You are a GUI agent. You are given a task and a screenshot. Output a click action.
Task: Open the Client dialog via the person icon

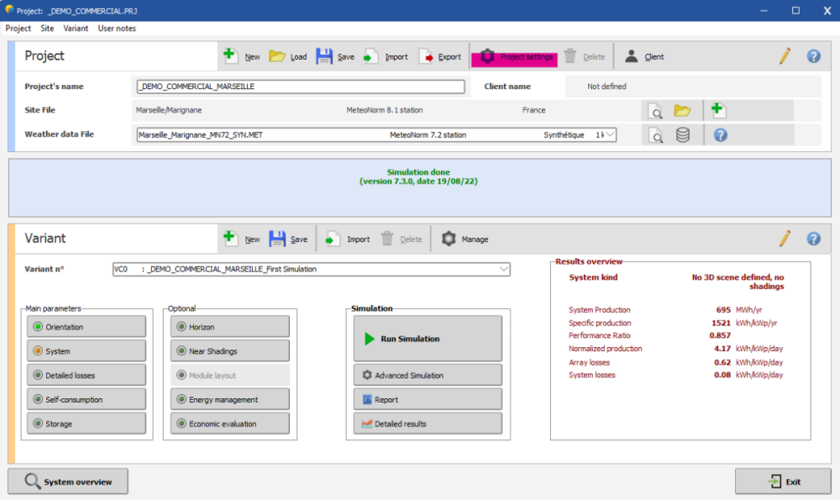coord(632,56)
